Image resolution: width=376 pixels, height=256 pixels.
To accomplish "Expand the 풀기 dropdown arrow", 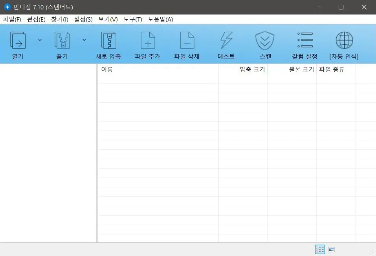I will pyautogui.click(x=84, y=40).
